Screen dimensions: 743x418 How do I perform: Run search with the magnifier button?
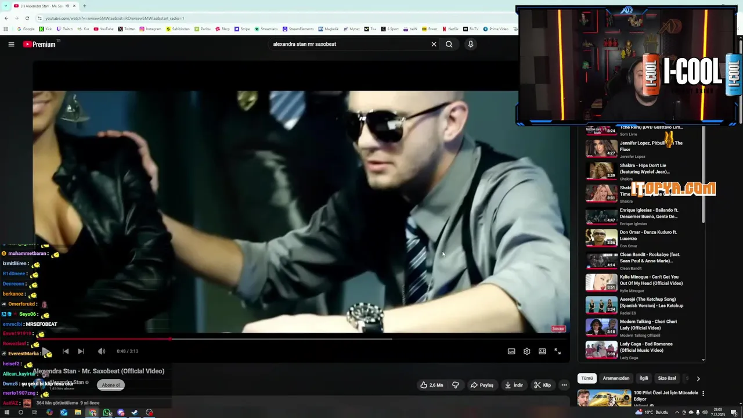point(449,44)
